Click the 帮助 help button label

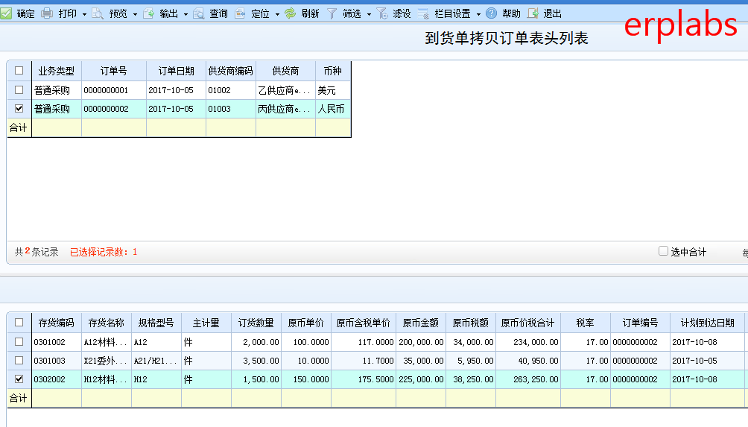[x=511, y=14]
